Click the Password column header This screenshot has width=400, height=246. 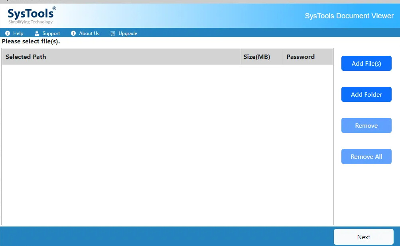308,57
